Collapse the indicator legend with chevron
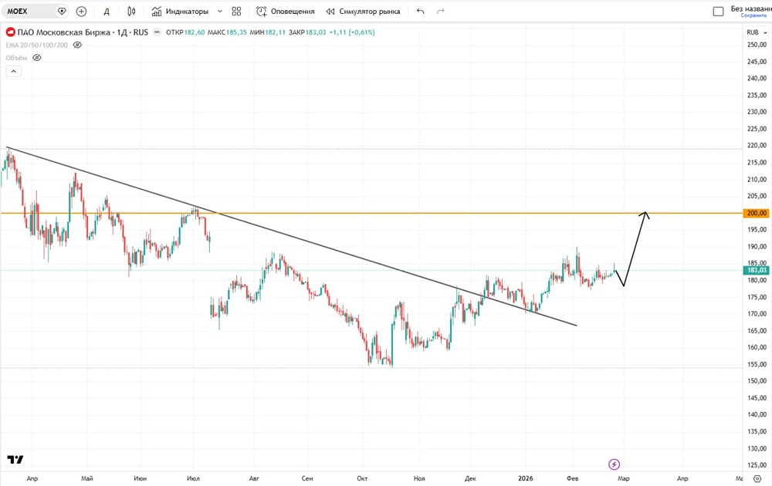 [x=12, y=71]
